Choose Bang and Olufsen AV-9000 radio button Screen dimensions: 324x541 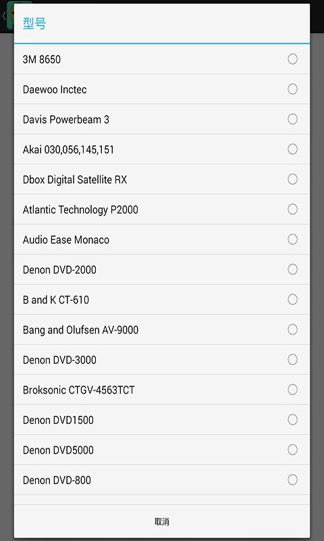pos(292,329)
